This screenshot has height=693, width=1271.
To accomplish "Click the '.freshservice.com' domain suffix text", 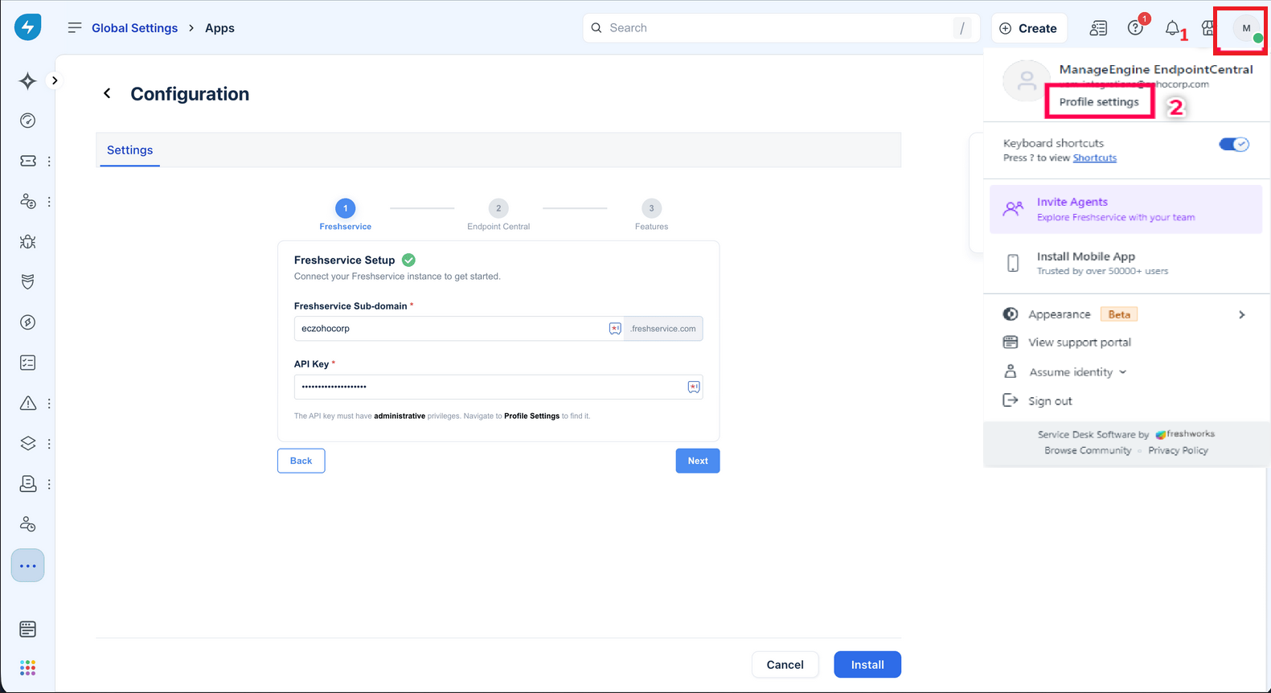I will pos(663,329).
